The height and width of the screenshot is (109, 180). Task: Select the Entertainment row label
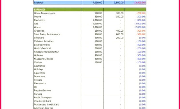pos(42,45)
